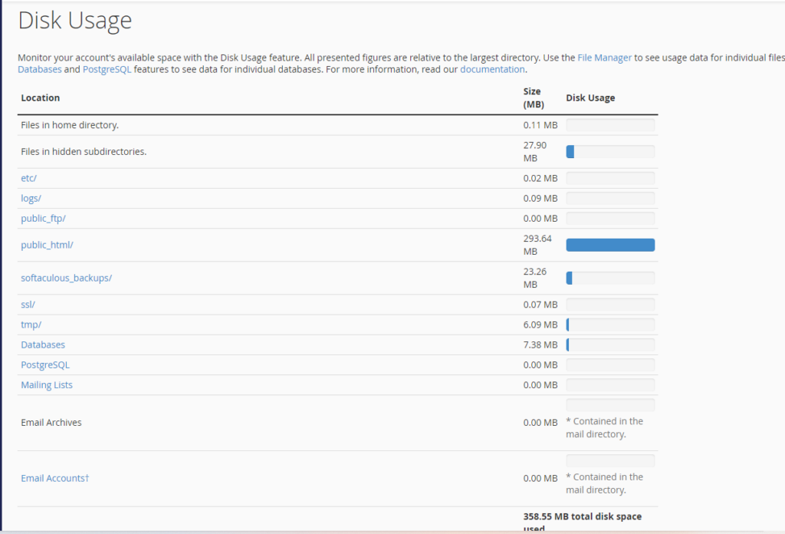
Task: Click the Location column header
Action: [x=40, y=97]
